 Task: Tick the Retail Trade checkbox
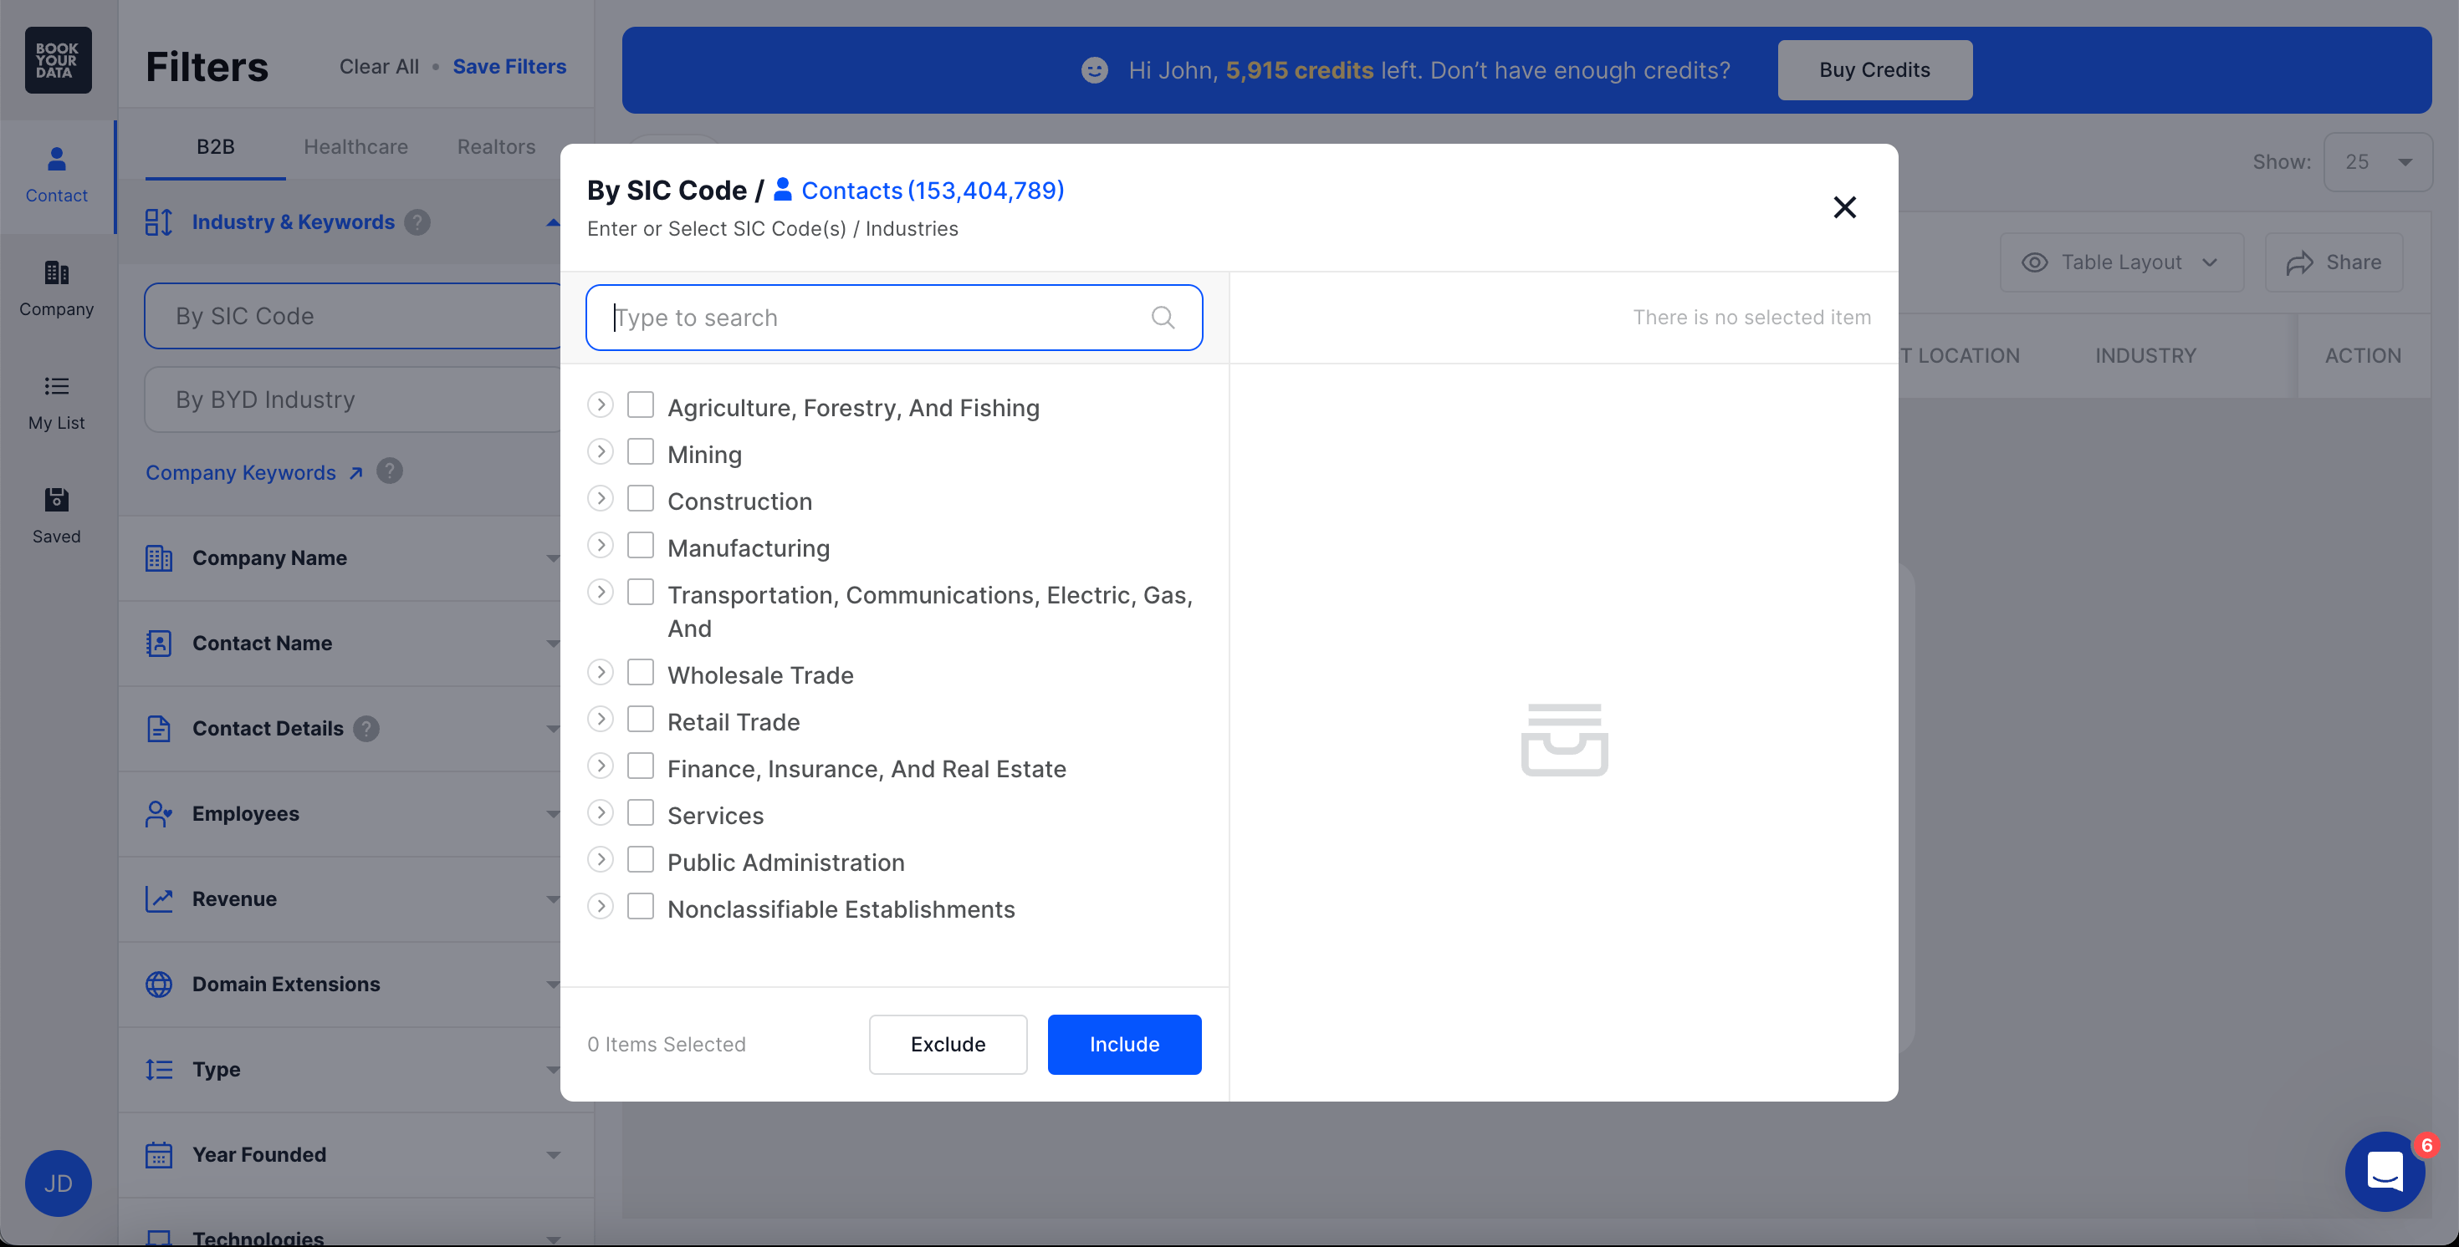(640, 720)
